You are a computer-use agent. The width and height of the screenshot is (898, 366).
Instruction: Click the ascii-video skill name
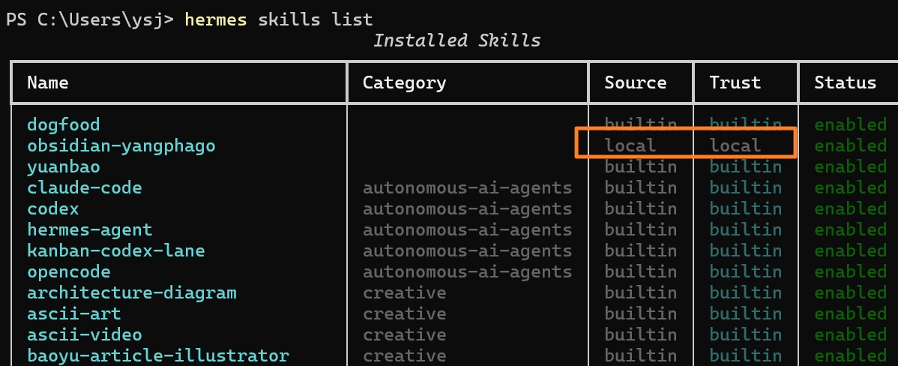pos(85,335)
